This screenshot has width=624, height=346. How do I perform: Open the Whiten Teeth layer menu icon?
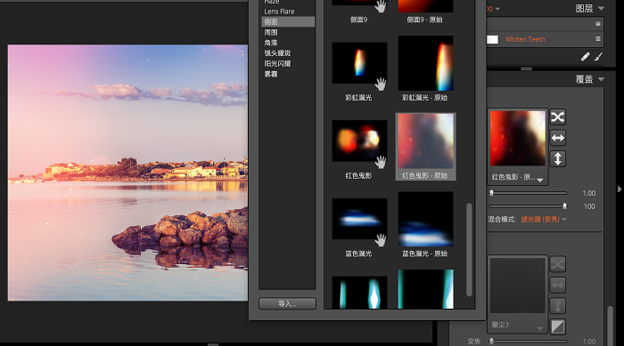(x=598, y=39)
